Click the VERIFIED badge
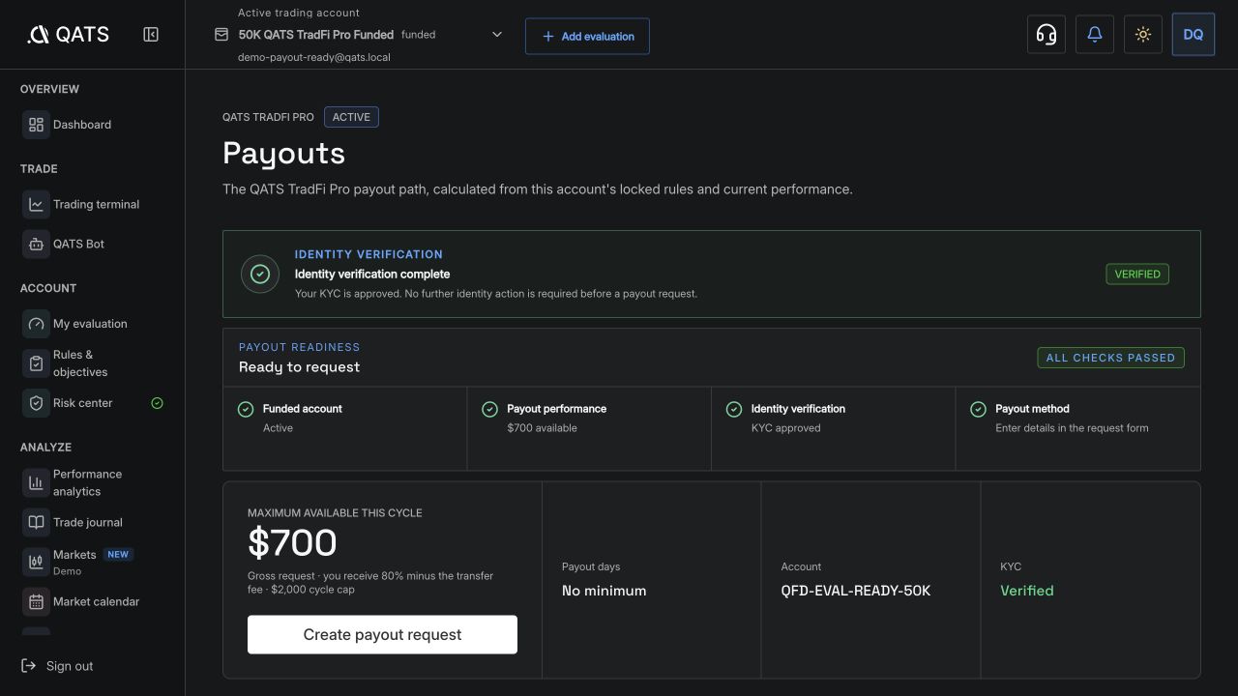This screenshot has width=1238, height=696. [1137, 275]
